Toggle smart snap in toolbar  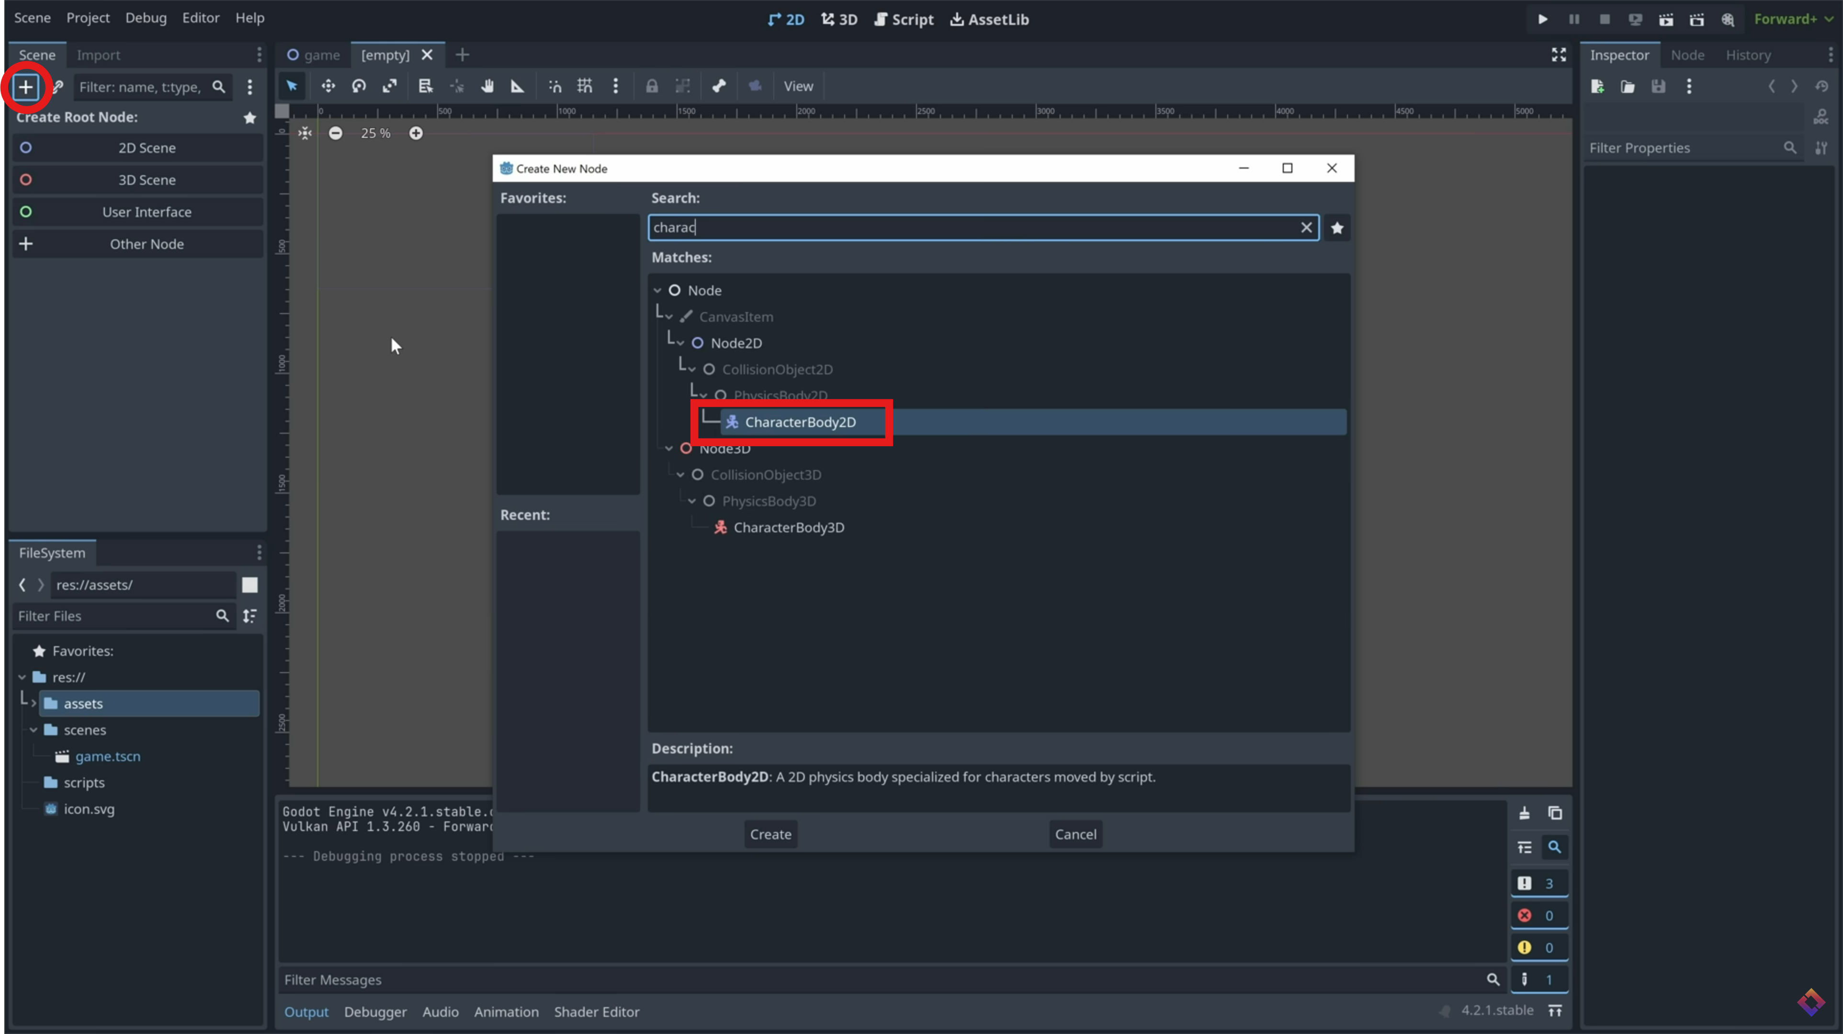pyautogui.click(x=554, y=87)
